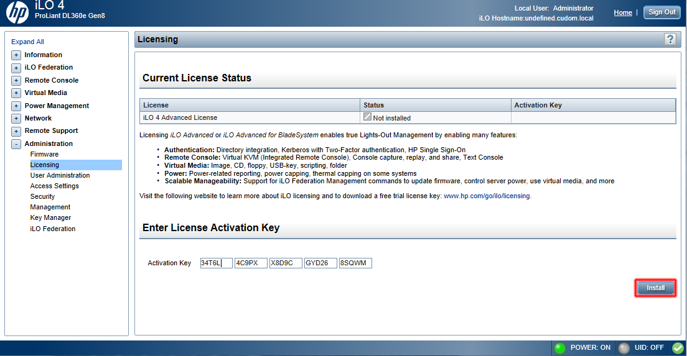
Task: Click the Install button
Action: 655,288
